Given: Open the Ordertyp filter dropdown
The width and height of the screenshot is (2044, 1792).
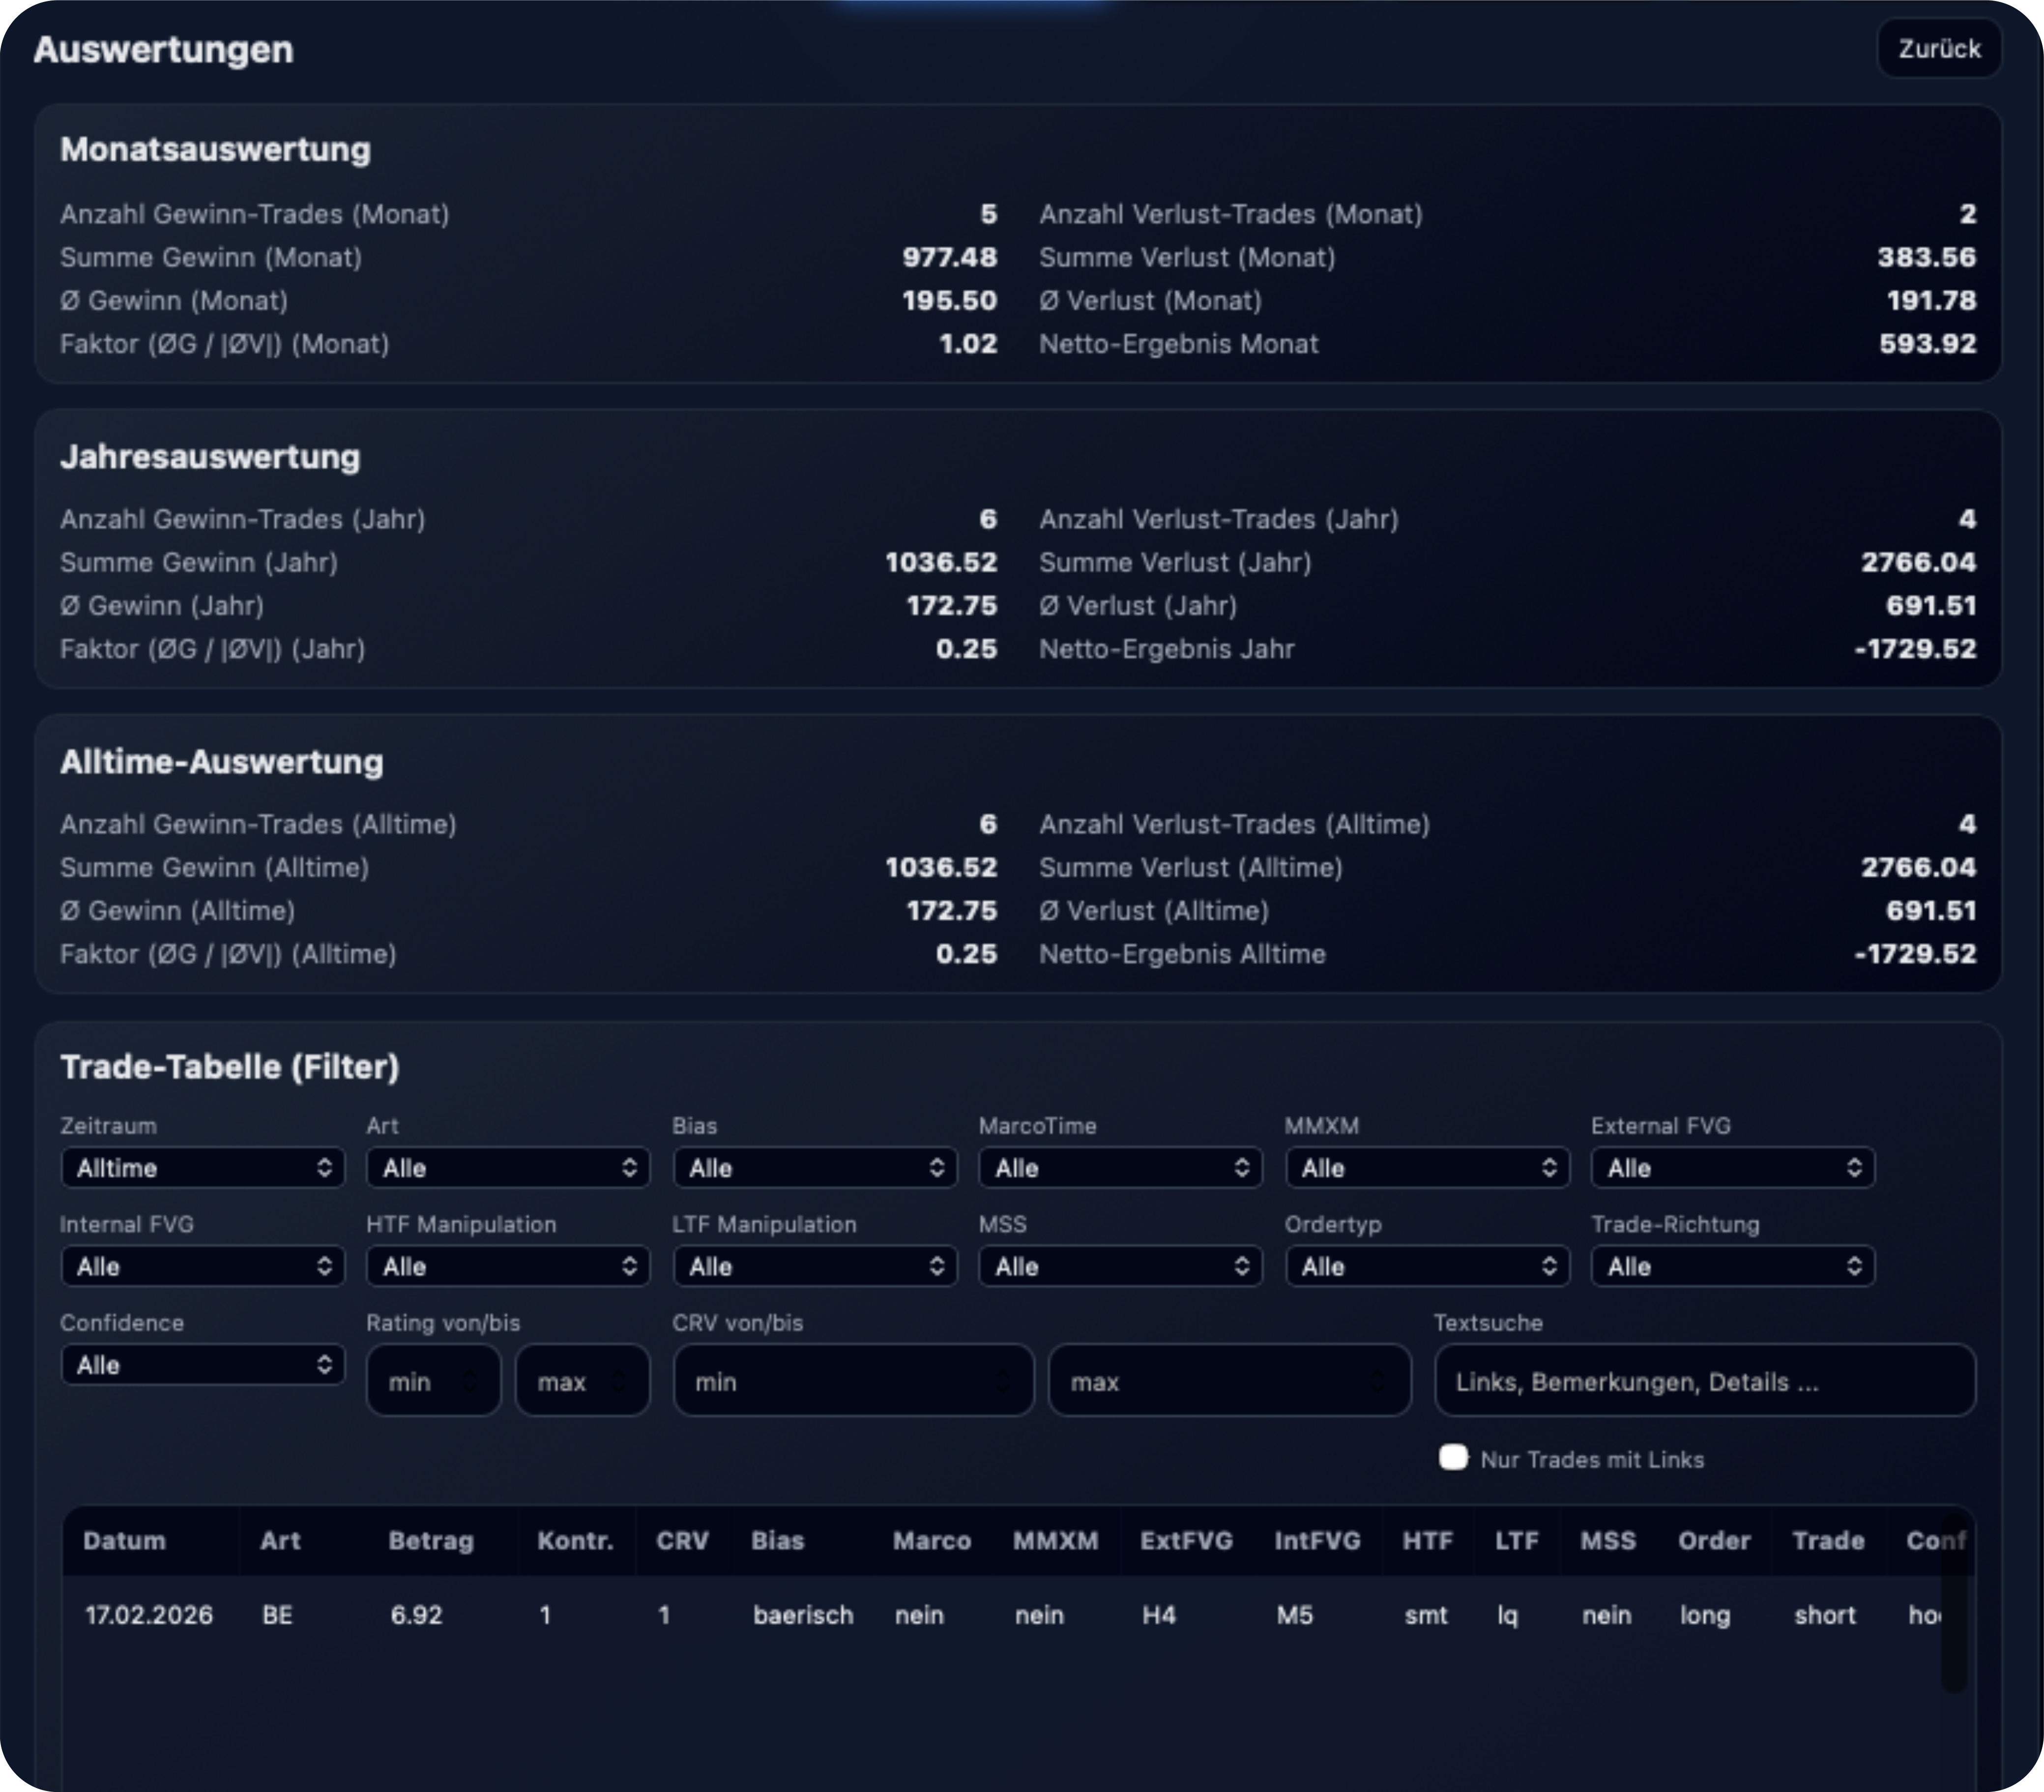Looking at the screenshot, I should [1427, 1266].
